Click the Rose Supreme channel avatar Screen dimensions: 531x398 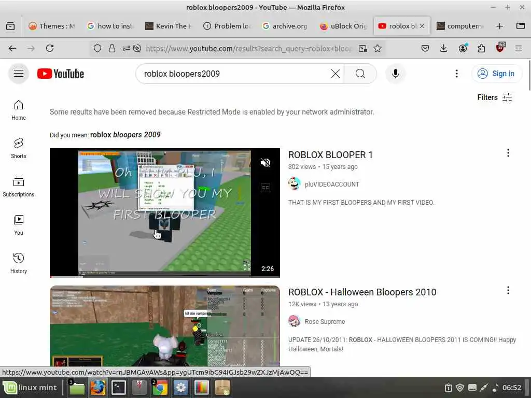pos(295,321)
